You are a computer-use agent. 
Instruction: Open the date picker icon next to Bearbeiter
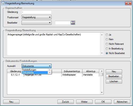point(73,23)
